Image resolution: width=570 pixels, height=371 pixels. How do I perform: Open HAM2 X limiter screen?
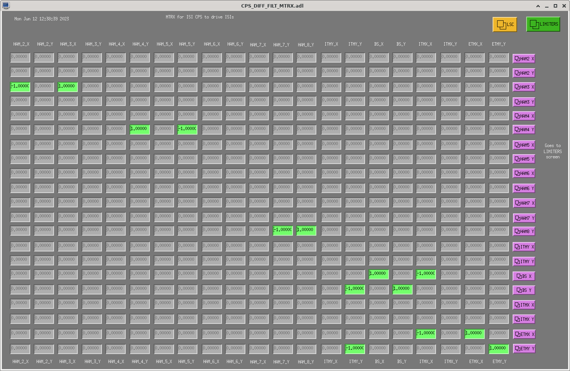click(524, 59)
